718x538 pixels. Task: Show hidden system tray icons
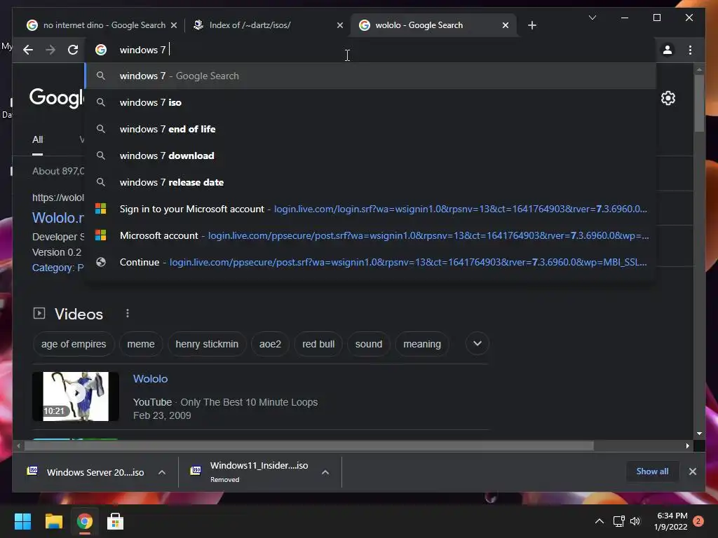(x=599, y=521)
